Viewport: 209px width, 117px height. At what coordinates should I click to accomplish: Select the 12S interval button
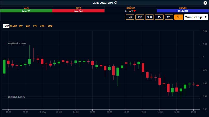[169, 17]
